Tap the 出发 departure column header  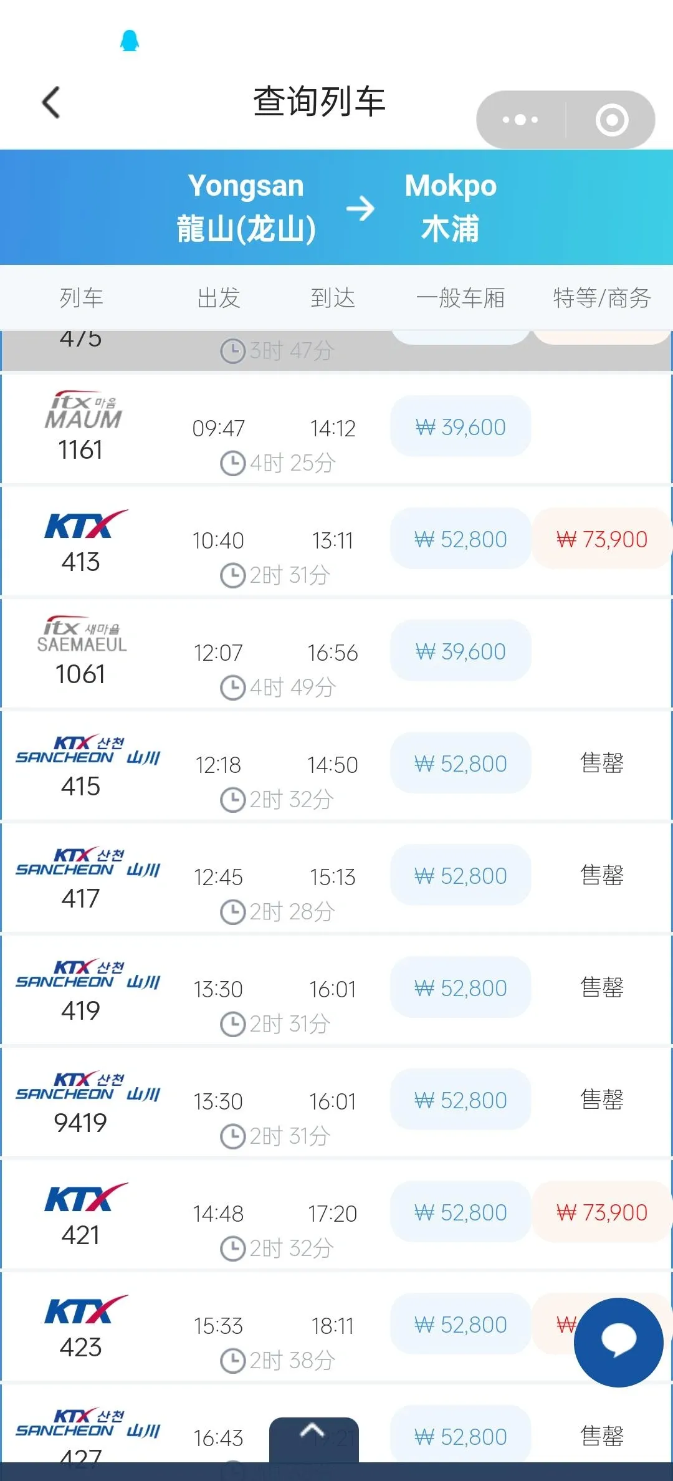pyautogui.click(x=219, y=298)
